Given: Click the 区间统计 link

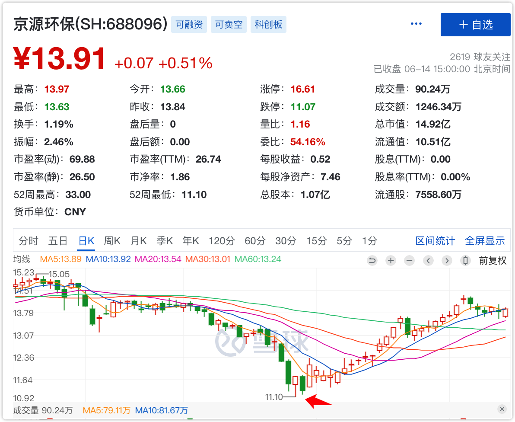Looking at the screenshot, I should click(x=435, y=241).
